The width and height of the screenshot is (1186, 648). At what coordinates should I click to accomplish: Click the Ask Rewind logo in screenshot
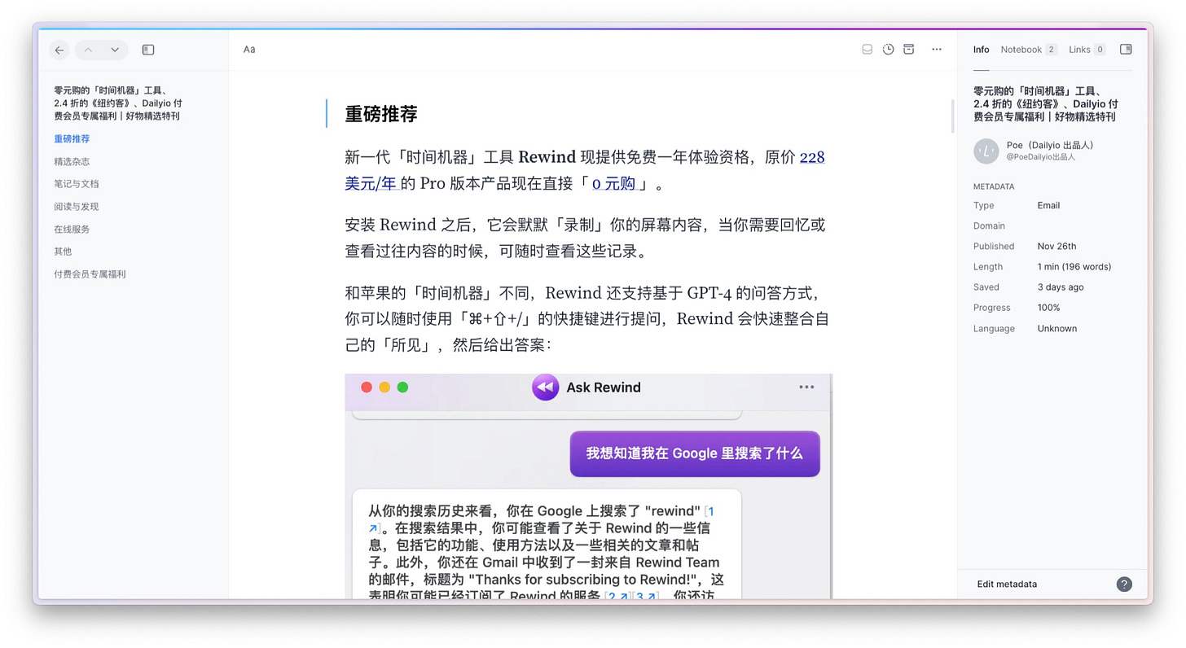[545, 387]
